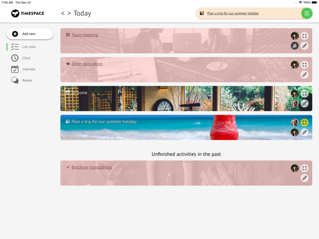Image resolution: width=319 pixels, height=239 pixels.
Task: Click Add new button
Action: coord(30,33)
